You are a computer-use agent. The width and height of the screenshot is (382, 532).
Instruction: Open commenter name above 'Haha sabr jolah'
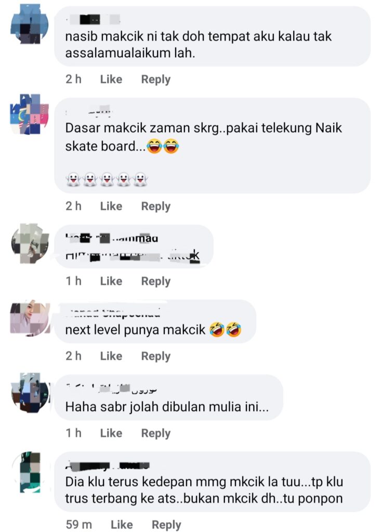(x=112, y=388)
